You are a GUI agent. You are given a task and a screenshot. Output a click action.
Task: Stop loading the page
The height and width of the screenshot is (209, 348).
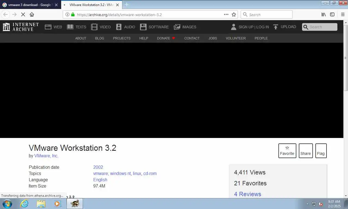pyautogui.click(x=23, y=14)
